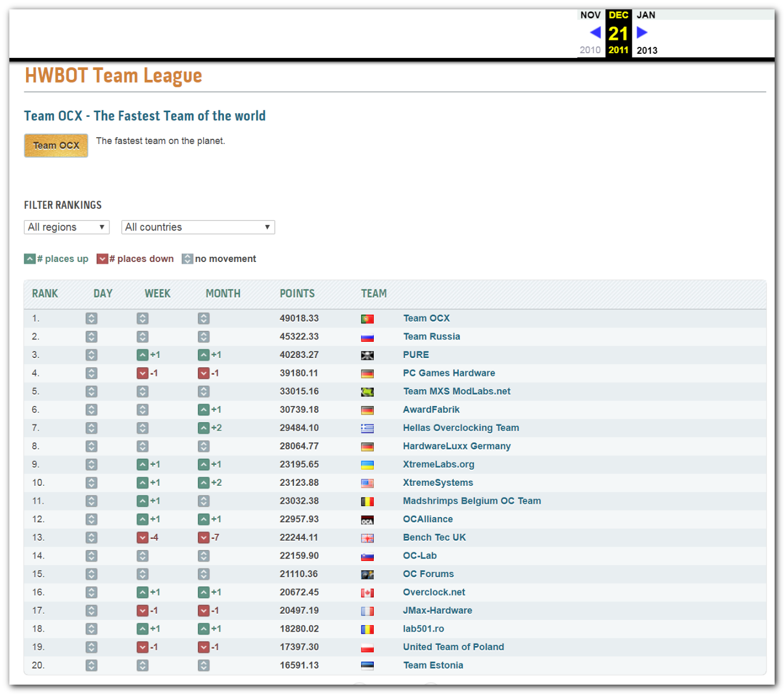Click the Russian flag beside Team Russia
This screenshot has height=694, width=784.
[367, 337]
